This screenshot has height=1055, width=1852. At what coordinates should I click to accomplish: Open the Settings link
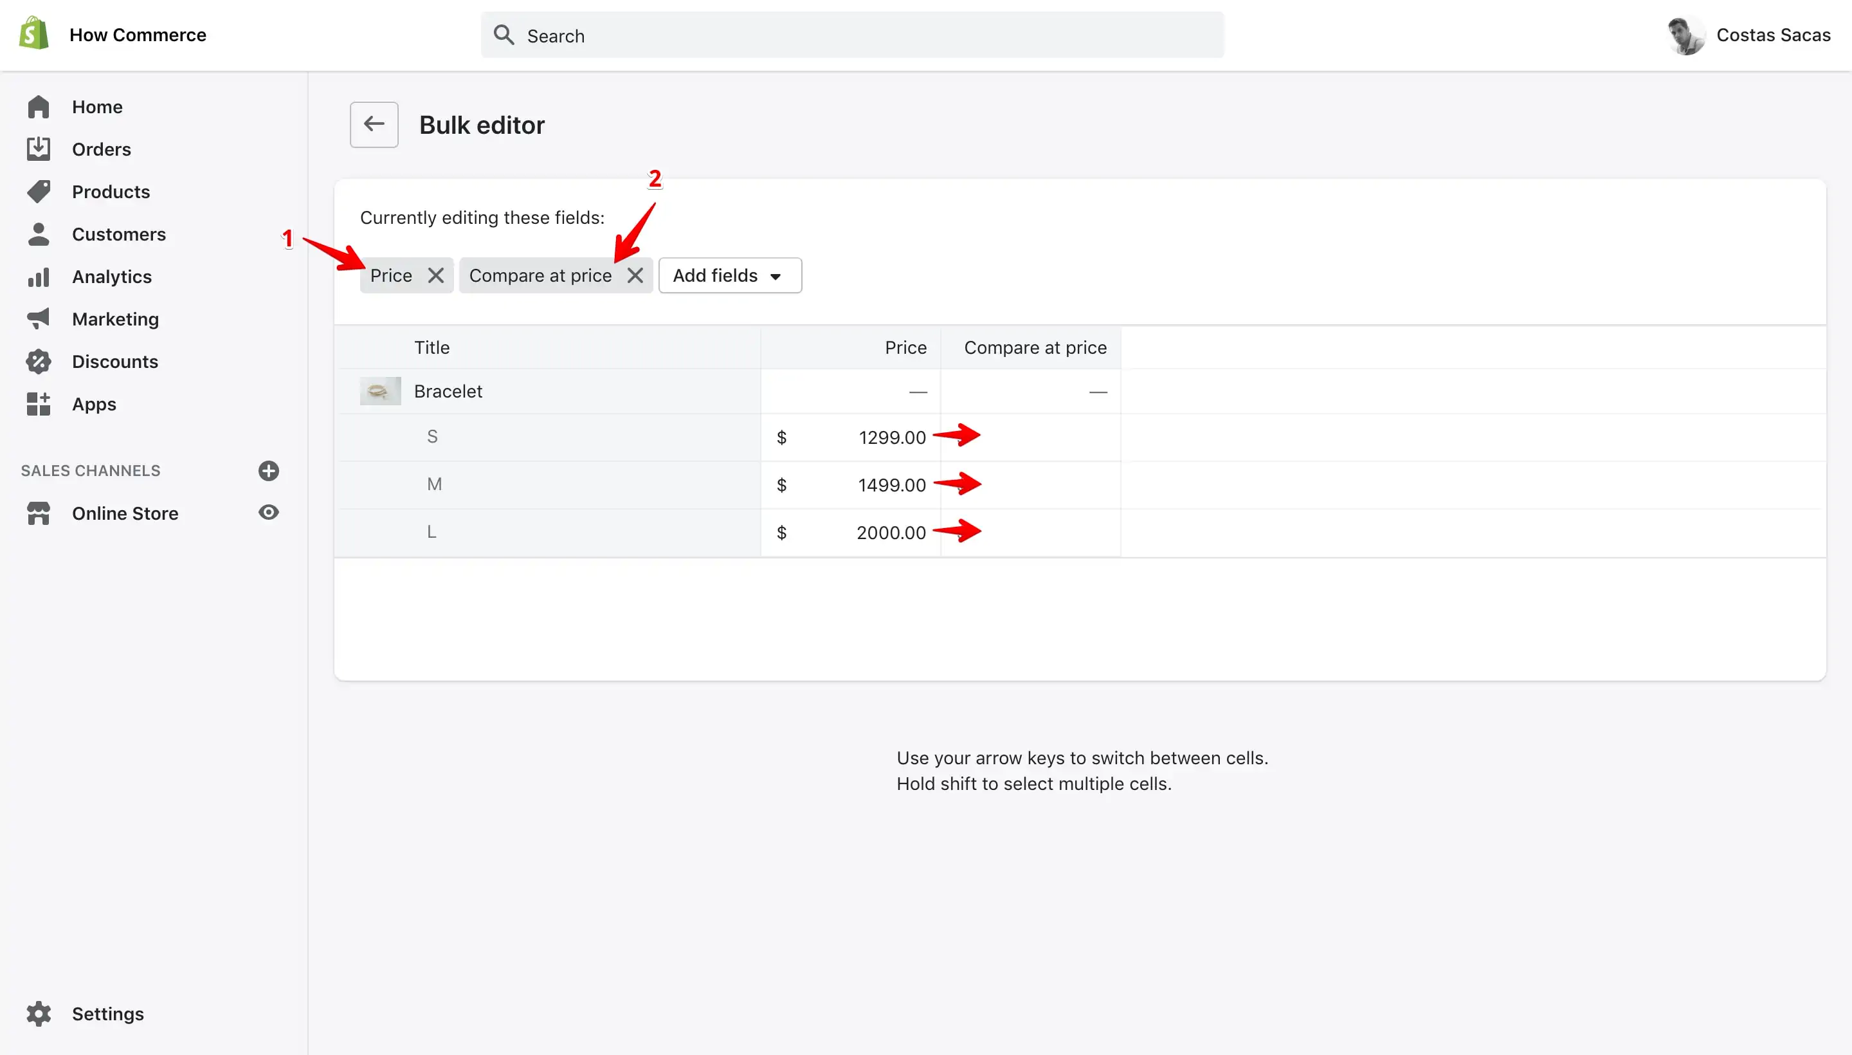click(x=108, y=1014)
